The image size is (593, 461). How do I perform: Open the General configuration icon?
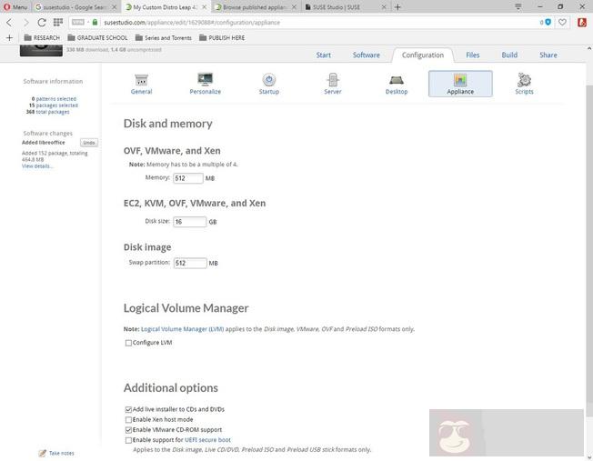pyautogui.click(x=141, y=84)
